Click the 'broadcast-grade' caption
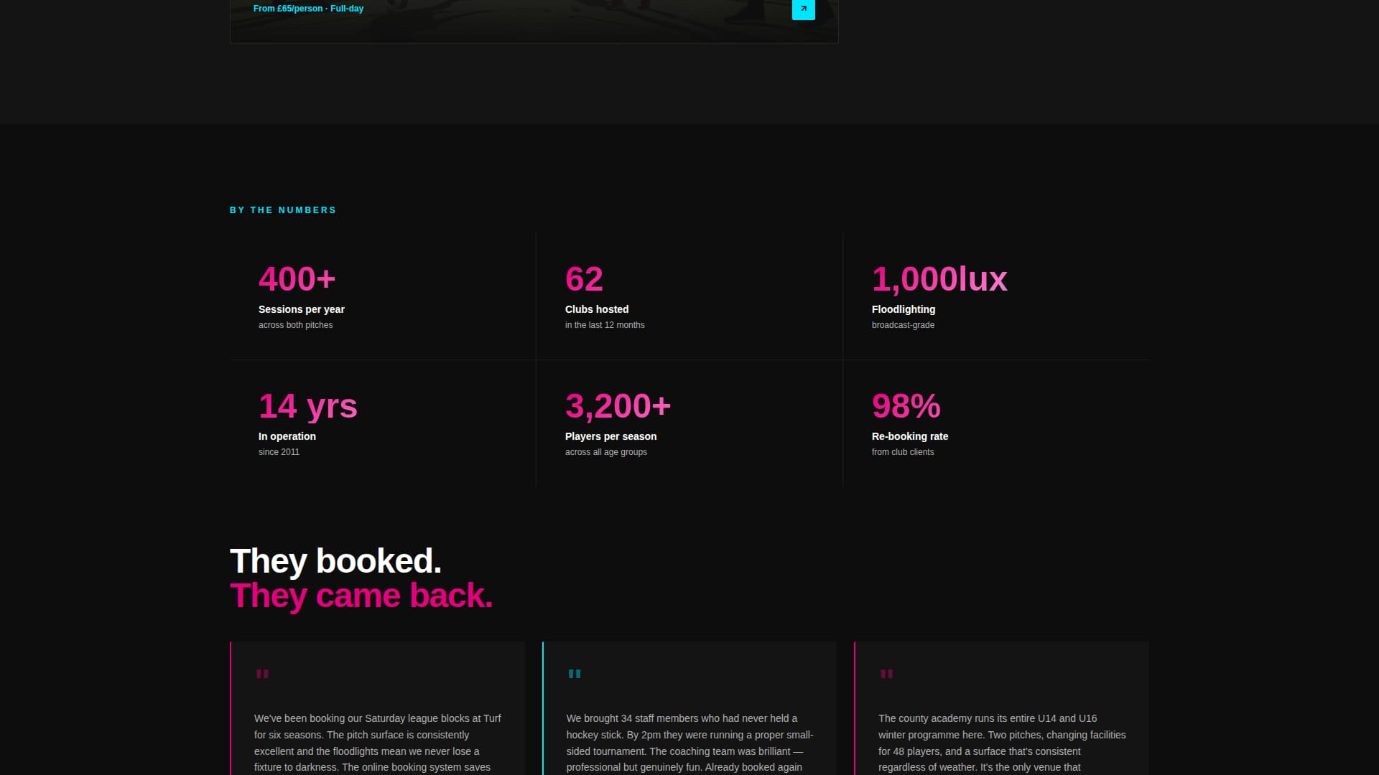 point(903,325)
